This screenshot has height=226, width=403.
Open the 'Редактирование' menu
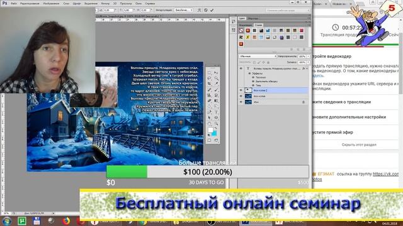(x=30, y=4)
